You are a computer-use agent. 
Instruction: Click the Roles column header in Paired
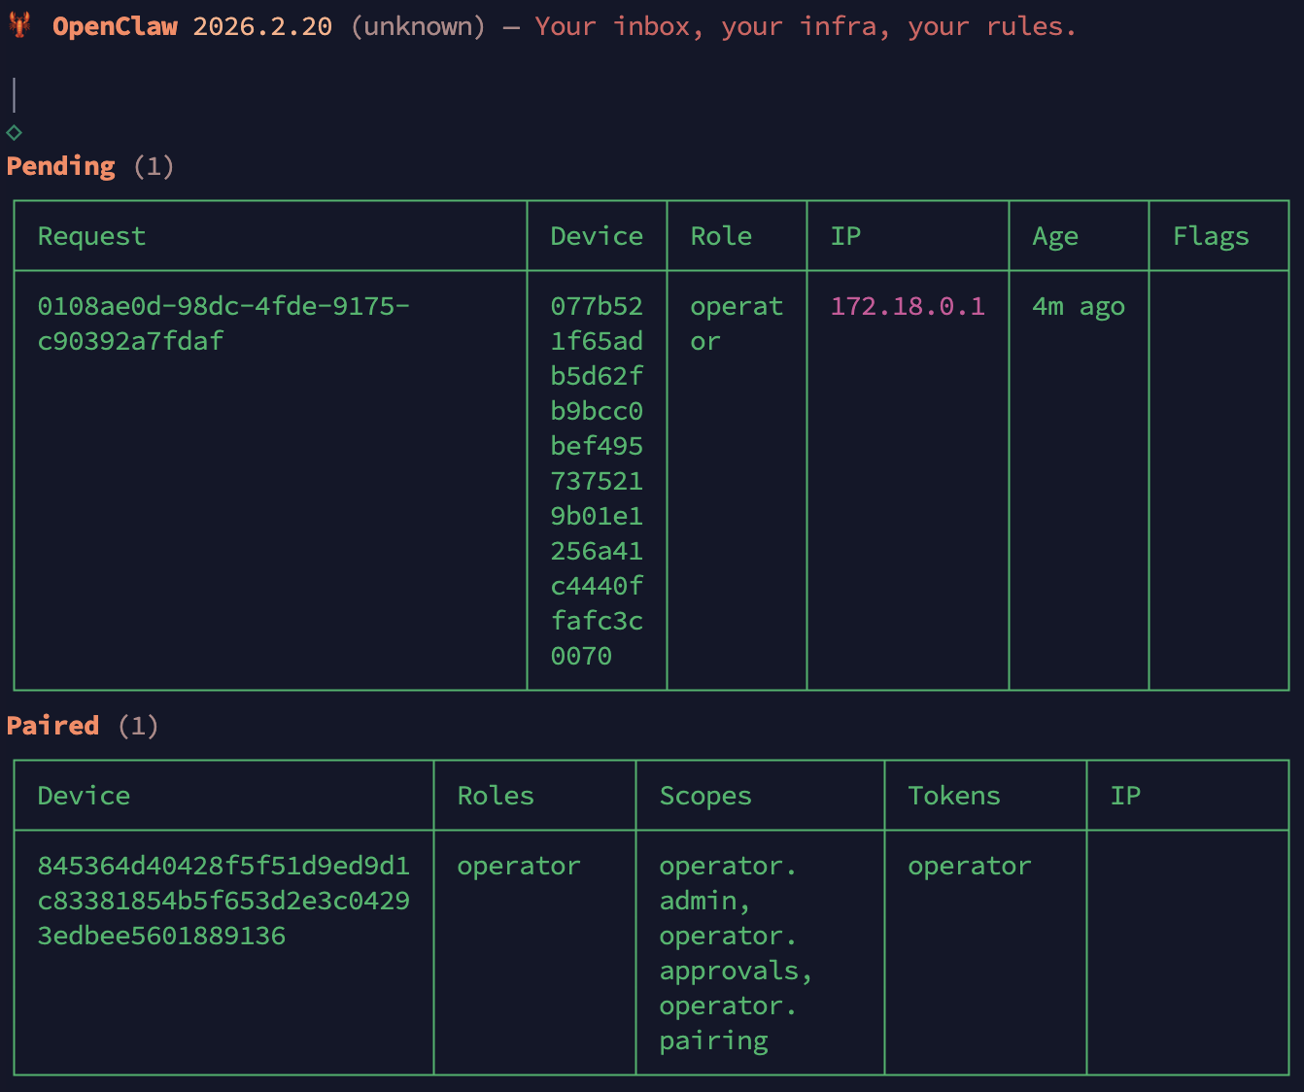[x=496, y=796]
